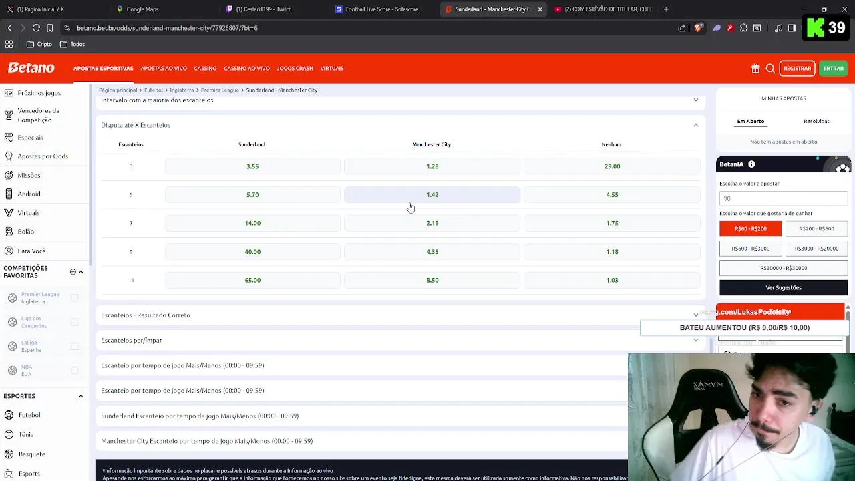Click the BetanIA info icon

[751, 164]
